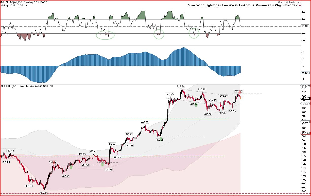Click the candlestick legend icon before AAPL (60 min)

point(2,86)
